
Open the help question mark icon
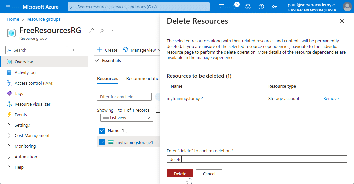pyautogui.click(x=261, y=7)
